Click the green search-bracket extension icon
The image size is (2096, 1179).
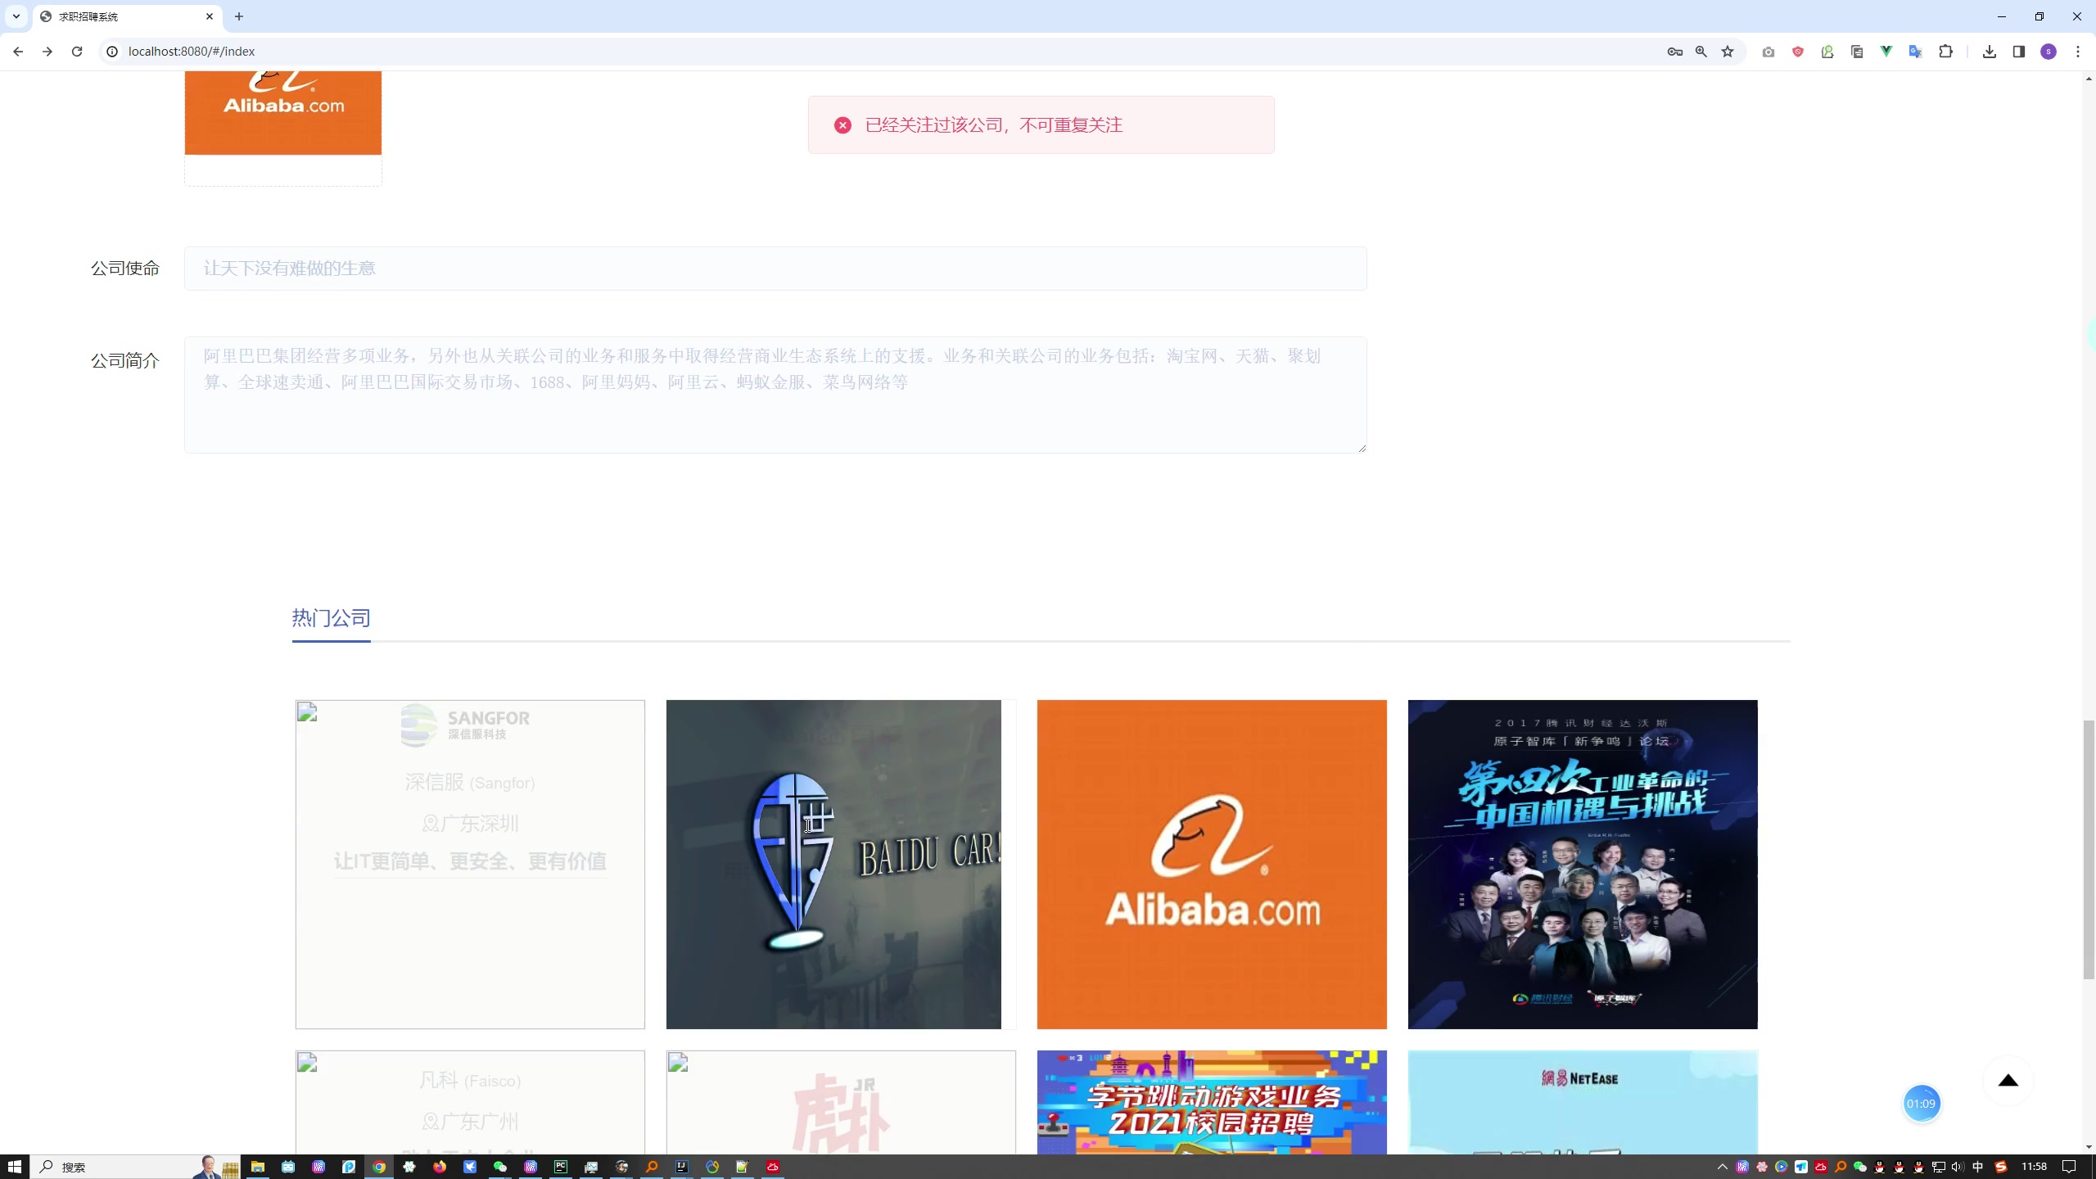point(1827,52)
